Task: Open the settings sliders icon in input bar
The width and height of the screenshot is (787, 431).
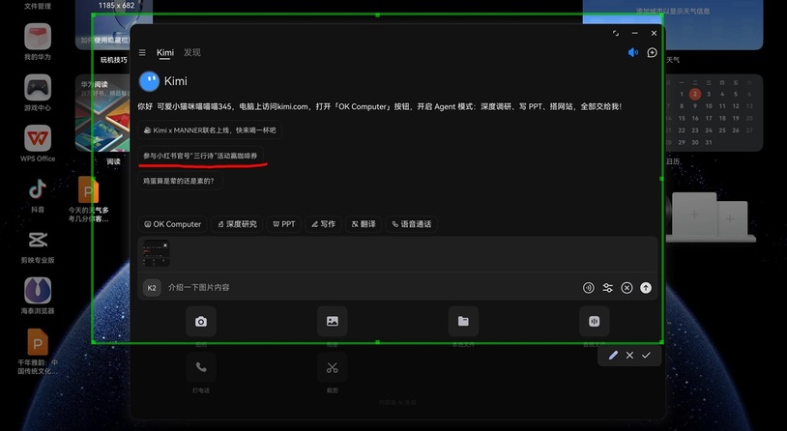Action: coord(607,287)
